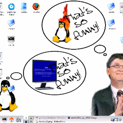Activate the KolourPaint taskbar entry
Viewport: 123px width, 123px height.
click(x=50, y=121)
